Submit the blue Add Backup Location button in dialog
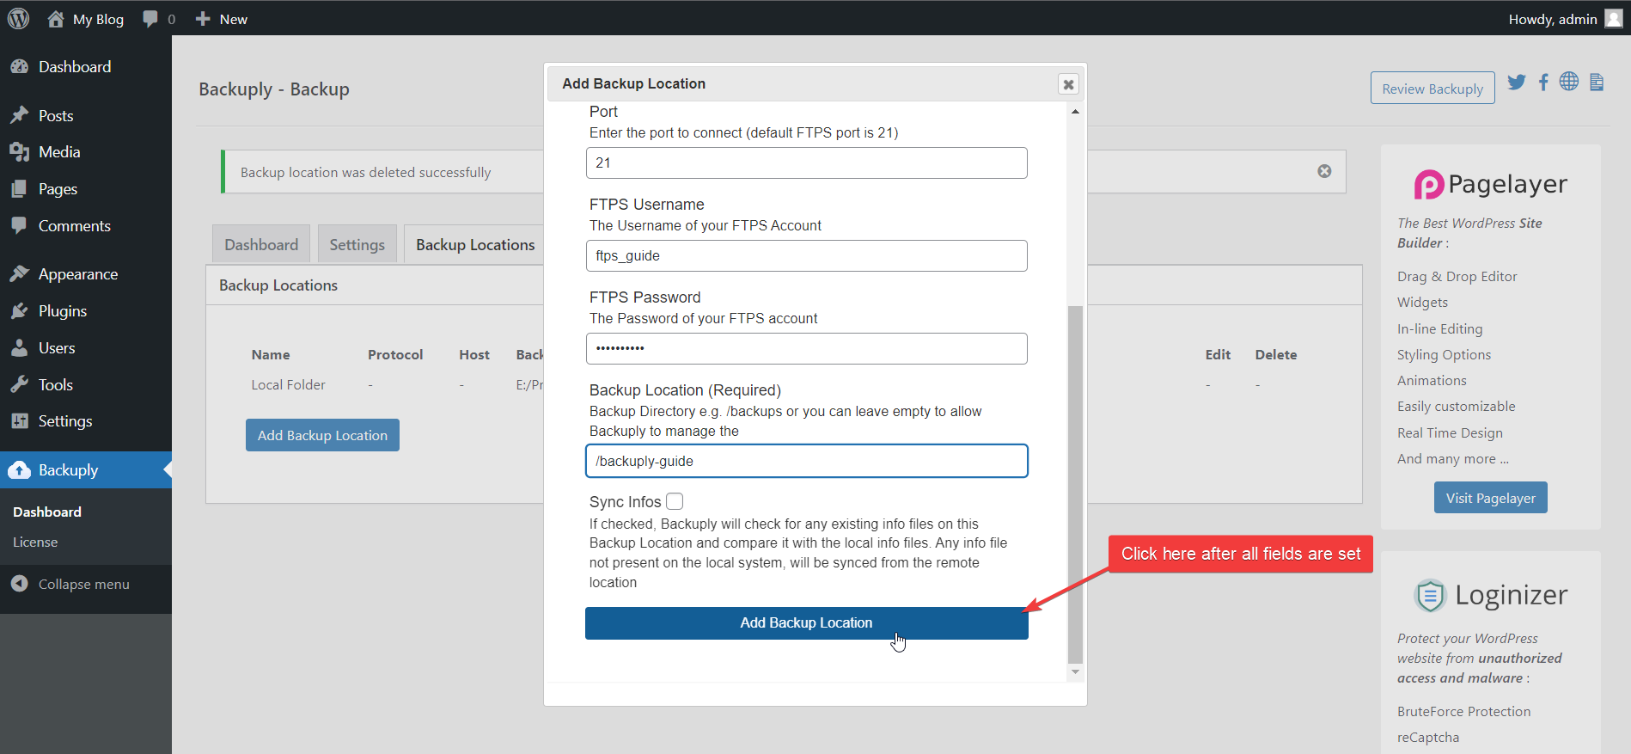Image resolution: width=1631 pixels, height=754 pixels. (806, 623)
